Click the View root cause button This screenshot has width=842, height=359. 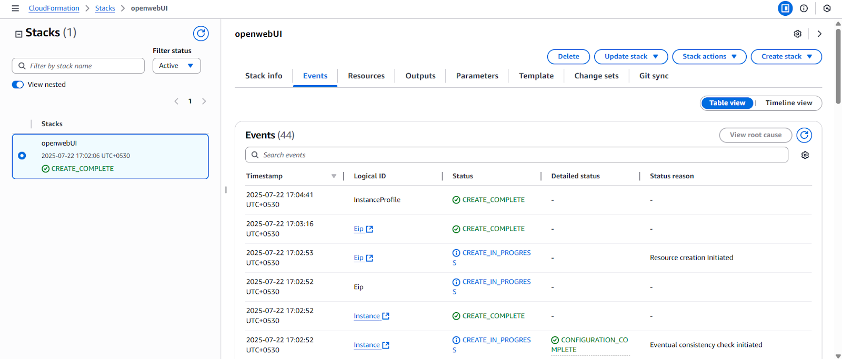pos(756,135)
